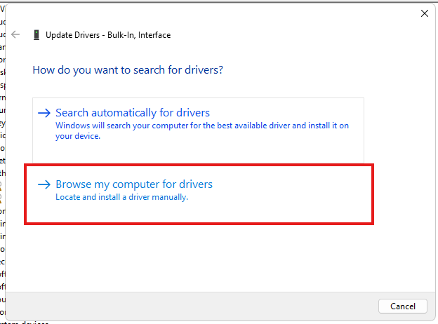Close the Update Drivers dialog
This screenshot has height=324, width=438.
tap(425, 13)
